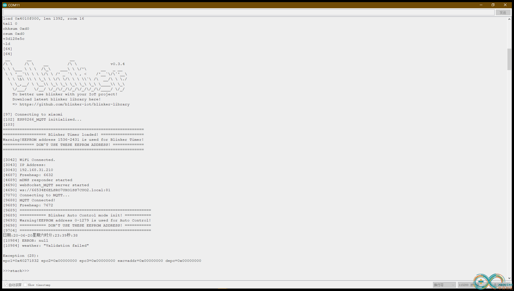Focus the serial message input field
The image size is (514, 291).
point(249,12)
